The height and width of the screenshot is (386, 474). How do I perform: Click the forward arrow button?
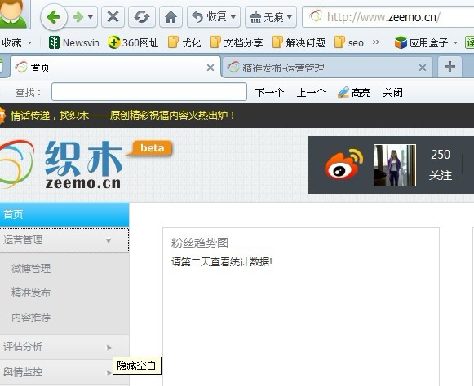(78, 17)
